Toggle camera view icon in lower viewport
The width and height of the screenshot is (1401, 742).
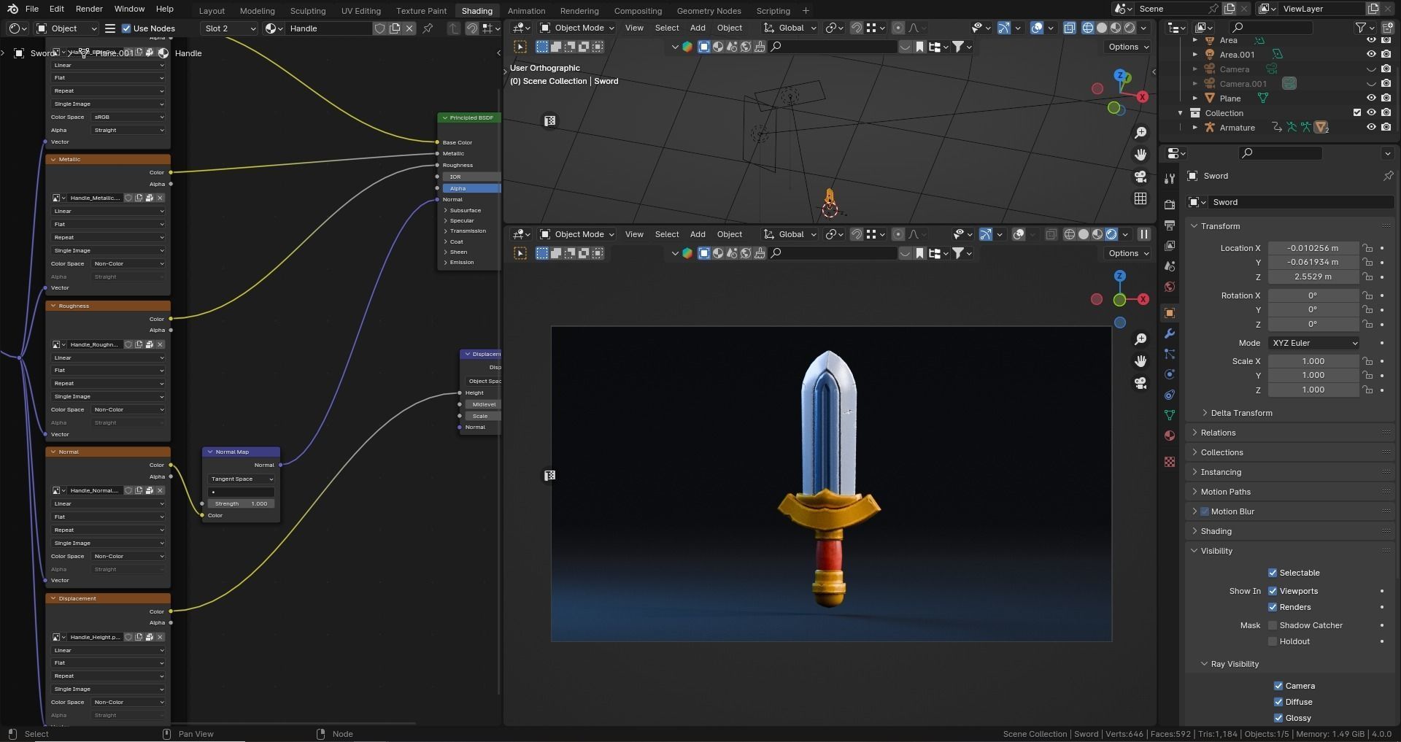(1141, 383)
